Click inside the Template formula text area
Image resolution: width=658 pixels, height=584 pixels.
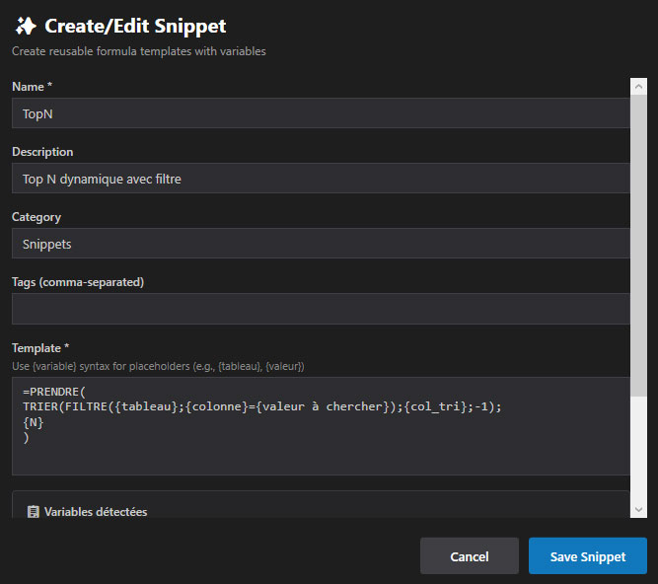[321, 426]
